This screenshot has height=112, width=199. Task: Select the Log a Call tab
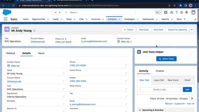point(159,80)
